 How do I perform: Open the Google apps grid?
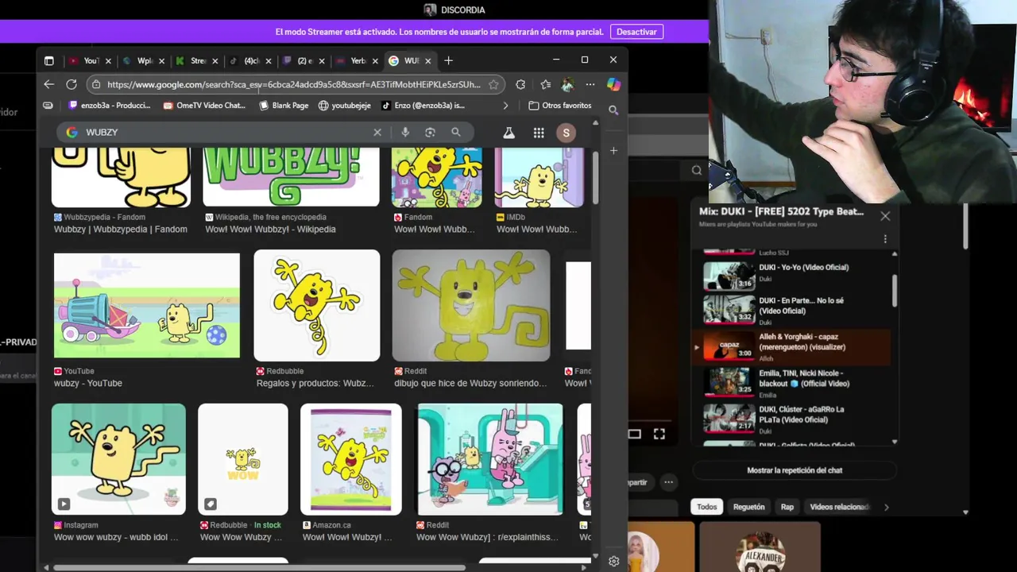point(539,133)
